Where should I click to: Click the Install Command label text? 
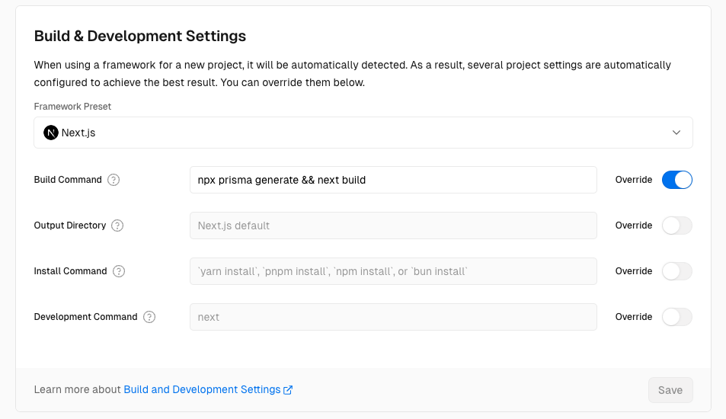70,271
